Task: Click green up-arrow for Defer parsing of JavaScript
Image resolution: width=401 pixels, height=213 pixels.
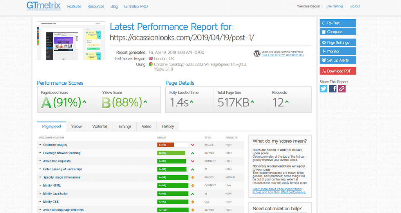Action: 193,169
